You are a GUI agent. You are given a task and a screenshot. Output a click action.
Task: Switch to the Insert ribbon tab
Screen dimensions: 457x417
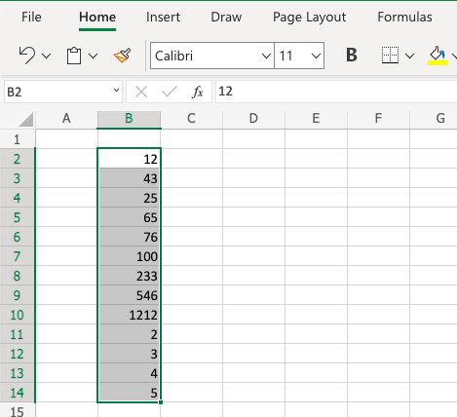click(163, 17)
